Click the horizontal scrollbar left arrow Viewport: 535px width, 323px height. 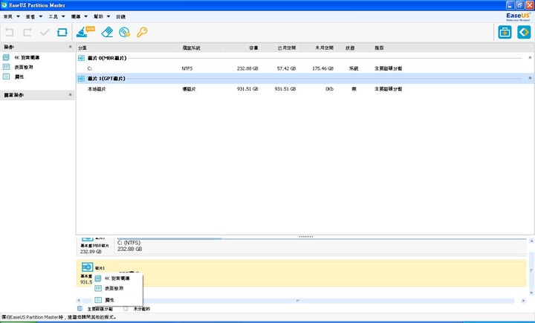pos(79,301)
